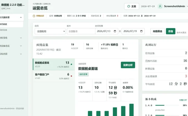Click the +11.8% 较昨日 overall change stat

click(109, 46)
